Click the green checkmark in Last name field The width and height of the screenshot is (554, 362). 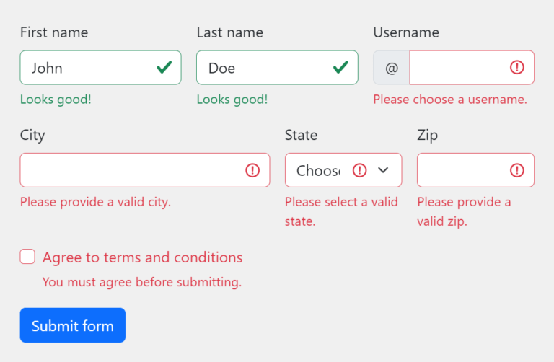click(340, 68)
